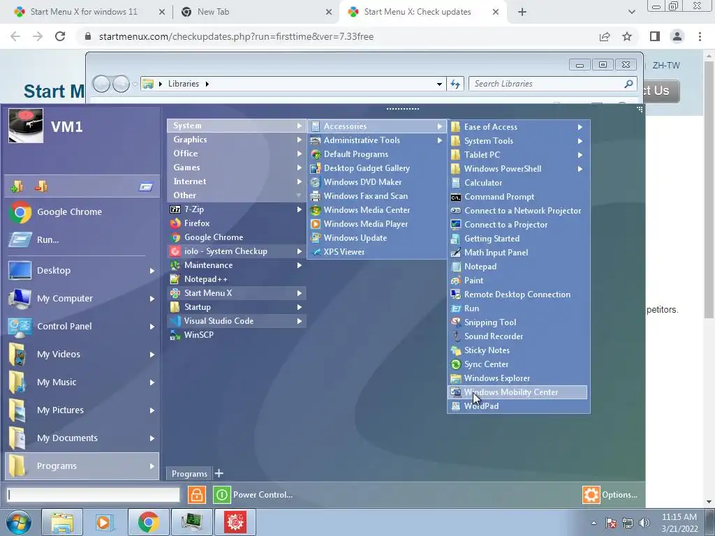715x536 pixels.
Task: Open Remote Desktop Connection
Action: pyautogui.click(x=518, y=295)
